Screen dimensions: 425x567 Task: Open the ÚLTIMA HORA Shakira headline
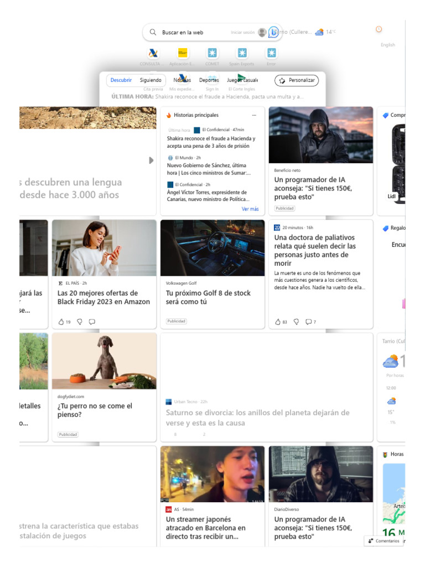click(208, 97)
